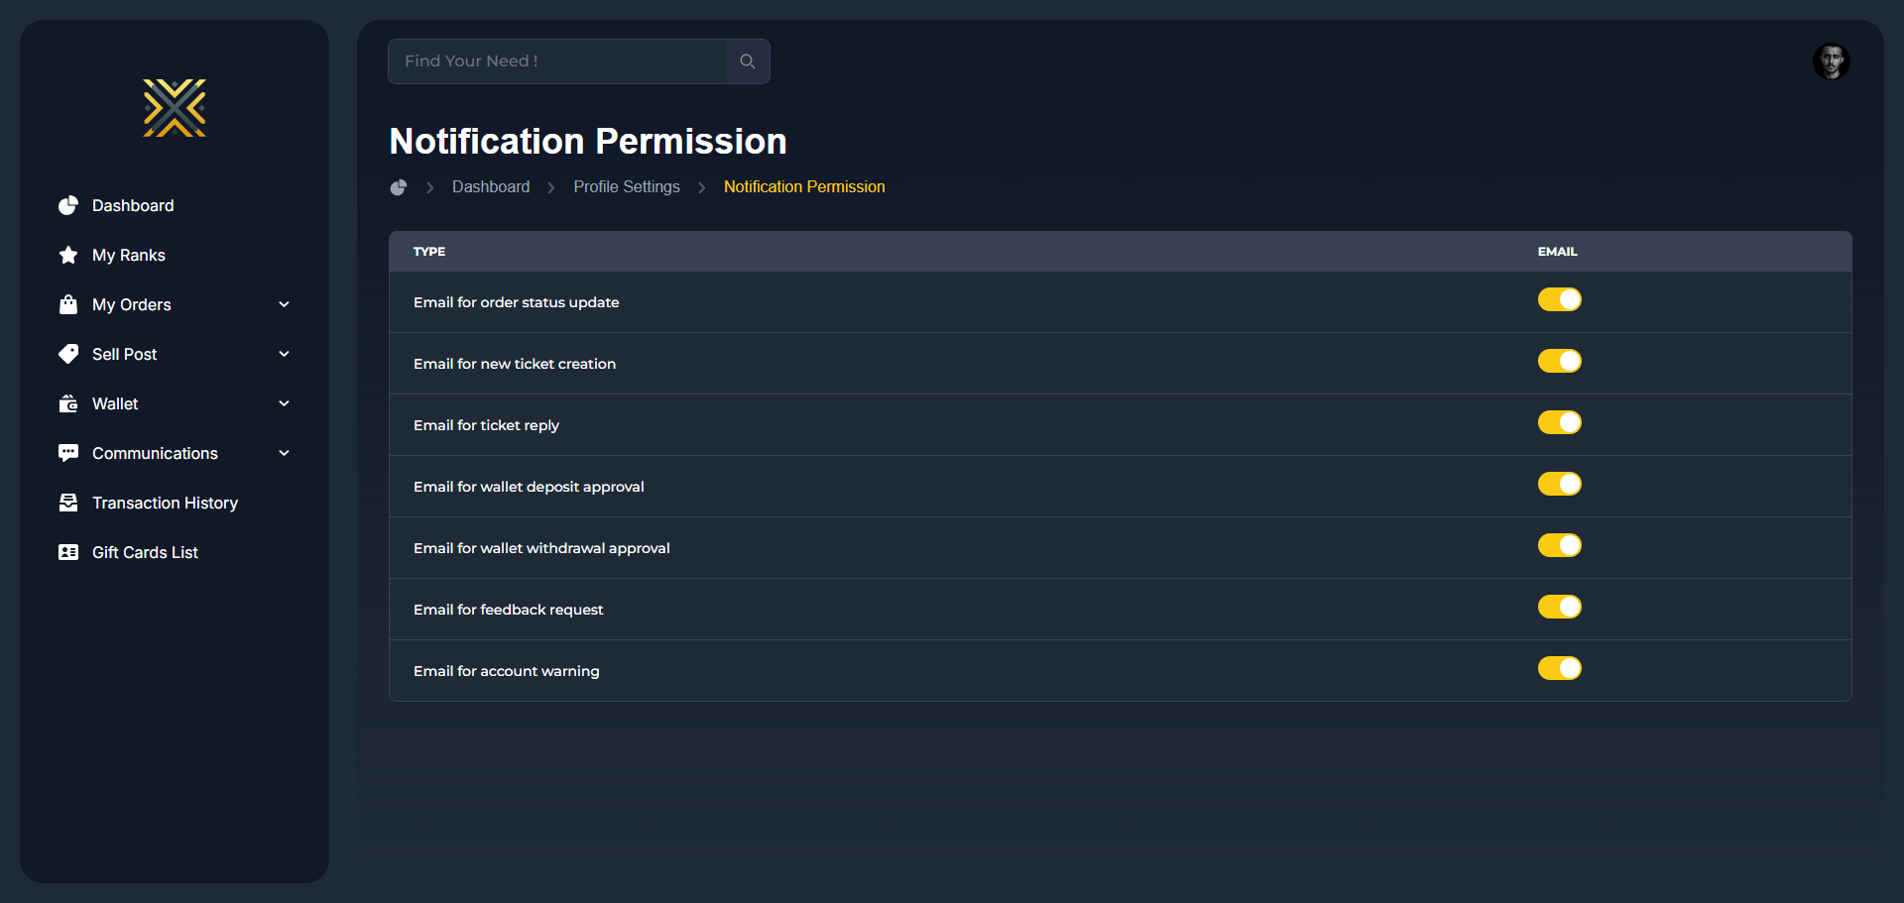Click the My Ranks star icon
Viewport: 1904px width, 903px height.
coord(68,255)
